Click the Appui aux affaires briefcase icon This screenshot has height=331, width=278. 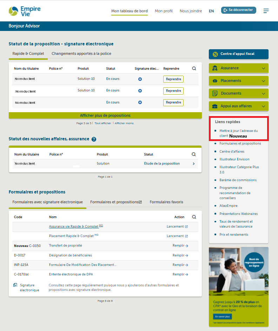(x=215, y=106)
